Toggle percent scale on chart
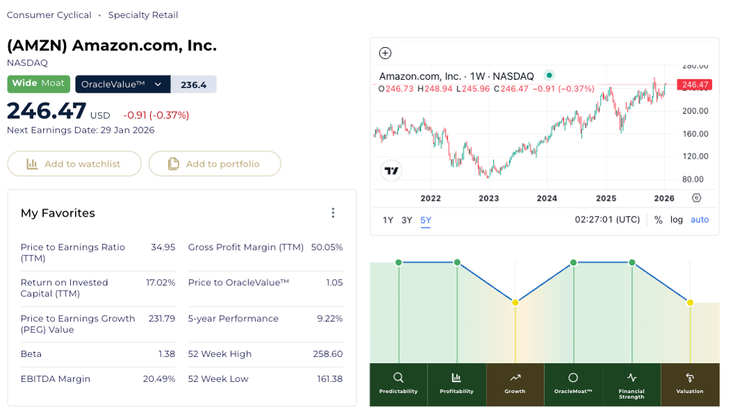Viewport: 735px width, 418px height. tap(658, 220)
